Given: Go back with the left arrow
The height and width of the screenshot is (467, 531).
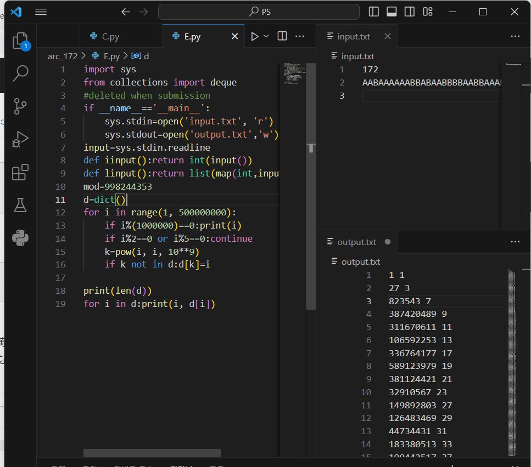Looking at the screenshot, I should coord(126,12).
